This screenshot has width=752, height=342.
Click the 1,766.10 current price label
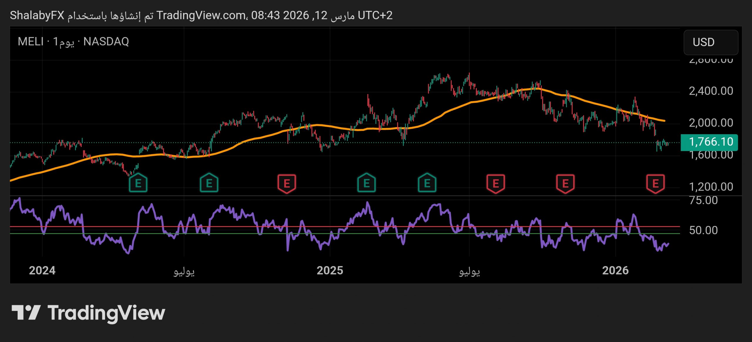709,142
